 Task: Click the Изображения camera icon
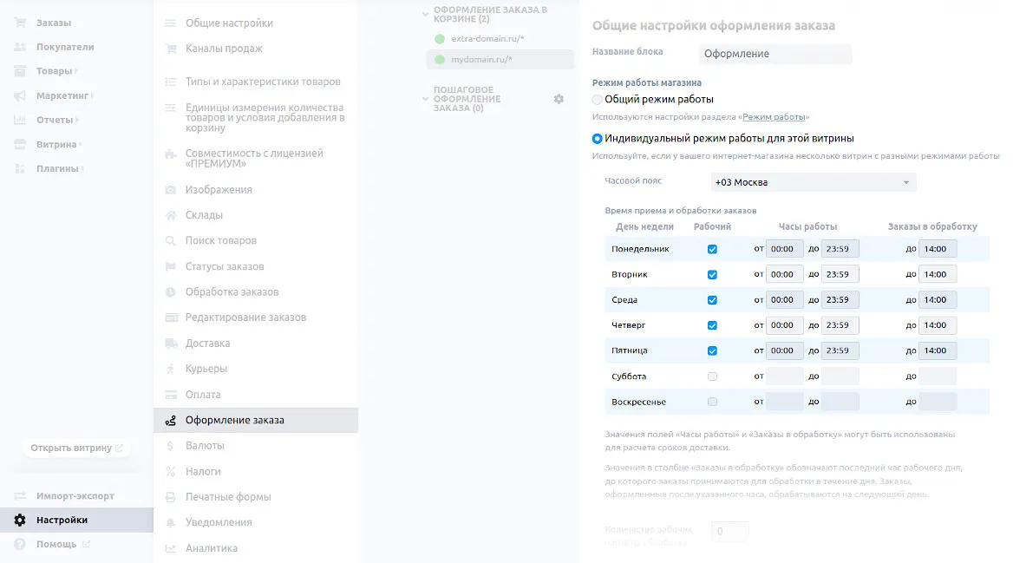click(x=170, y=190)
